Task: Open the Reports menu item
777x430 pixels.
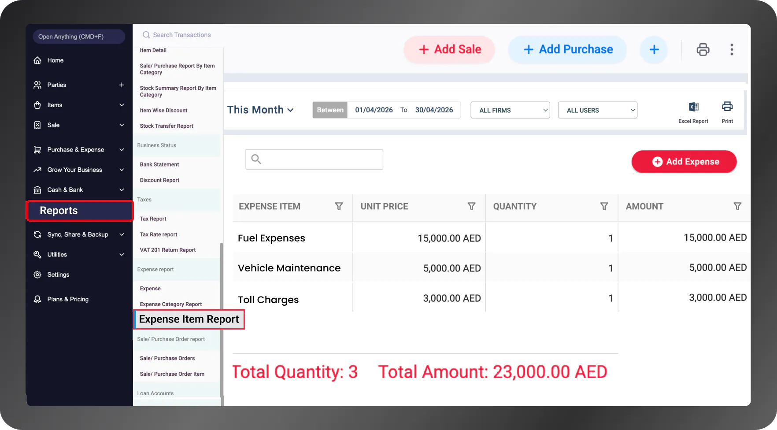Action: click(80, 211)
